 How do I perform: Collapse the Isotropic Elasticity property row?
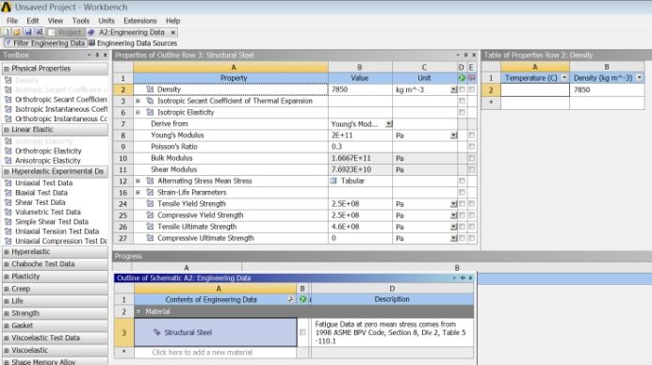tap(138, 112)
